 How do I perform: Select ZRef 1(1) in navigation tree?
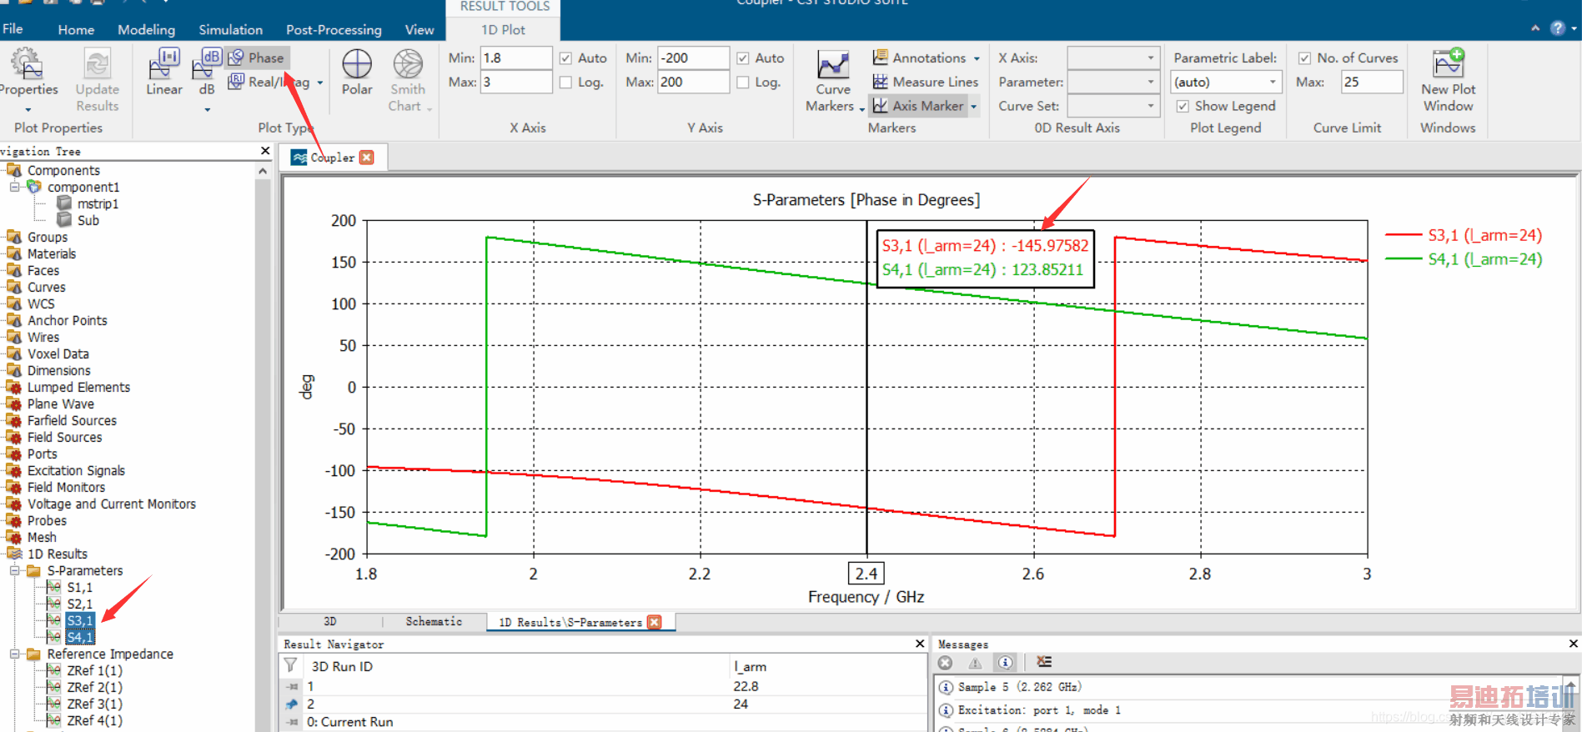point(94,670)
